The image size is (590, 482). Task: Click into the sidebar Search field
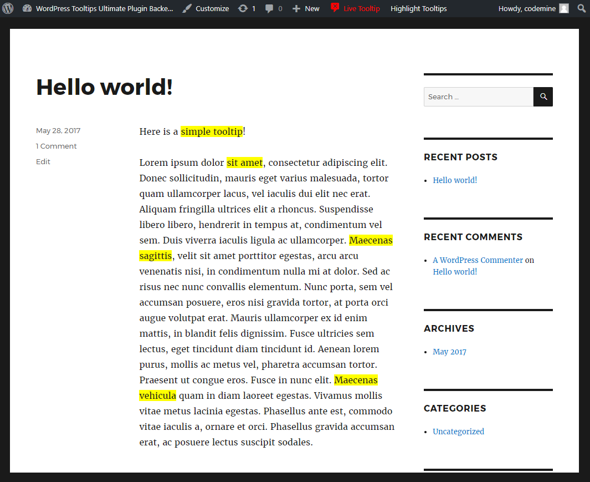click(x=479, y=97)
